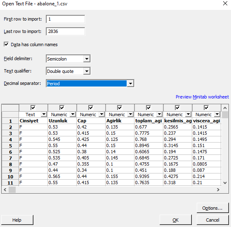Toggle the toplam_agi column import checkbox

(x=148, y=108)
